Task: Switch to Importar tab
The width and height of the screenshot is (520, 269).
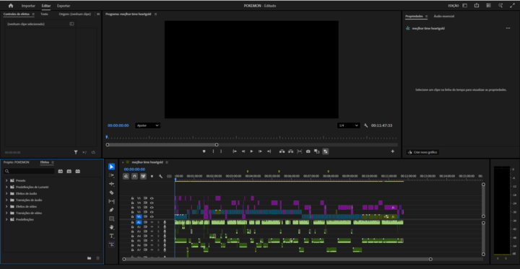Action: click(x=28, y=6)
